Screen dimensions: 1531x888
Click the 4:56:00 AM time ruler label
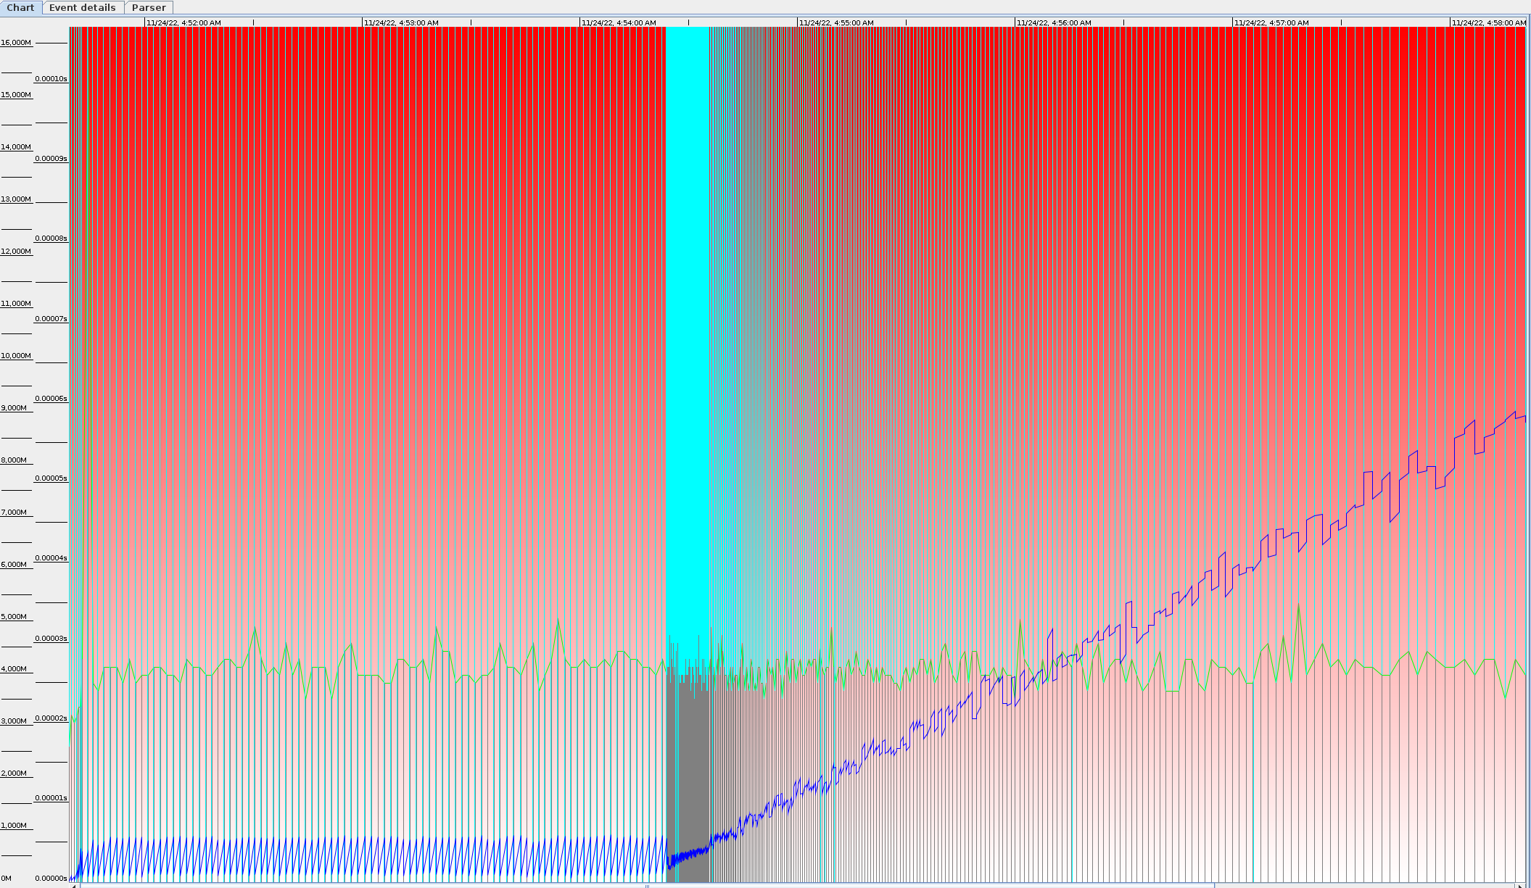pyautogui.click(x=1054, y=22)
